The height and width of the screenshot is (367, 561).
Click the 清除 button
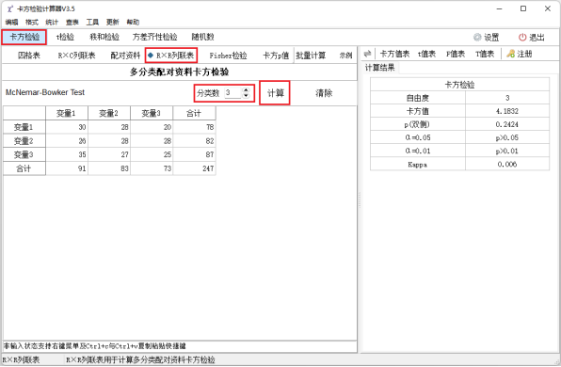(324, 93)
